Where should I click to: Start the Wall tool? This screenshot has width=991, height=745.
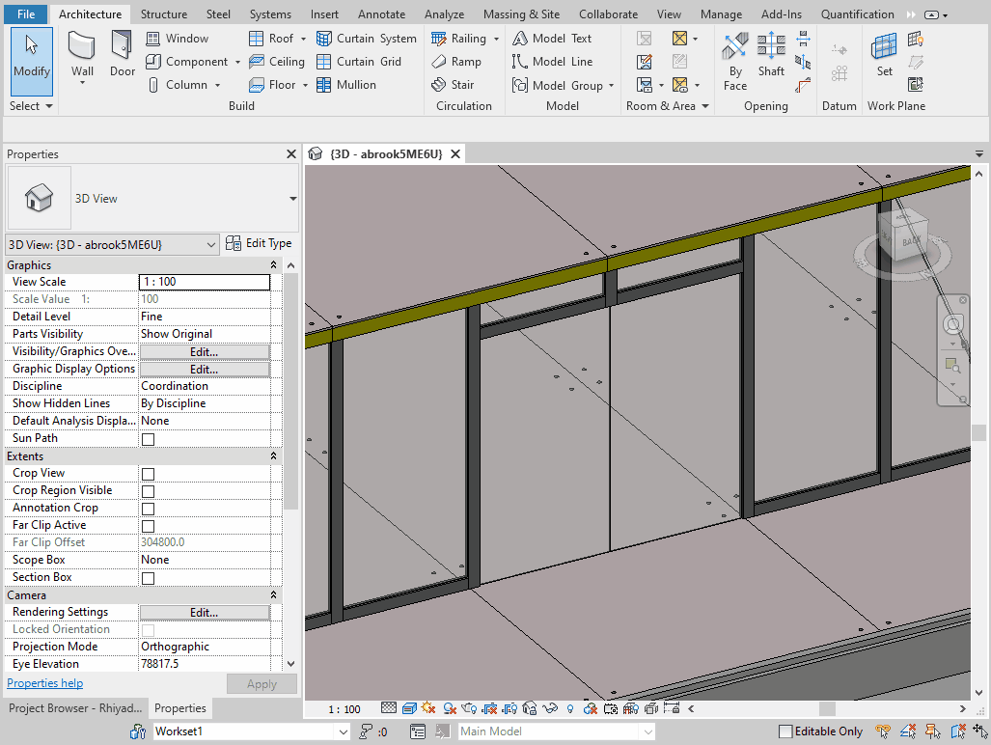pos(82,58)
